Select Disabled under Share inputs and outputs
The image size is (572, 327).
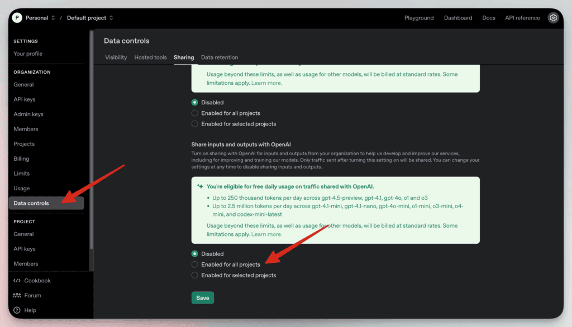coord(195,254)
